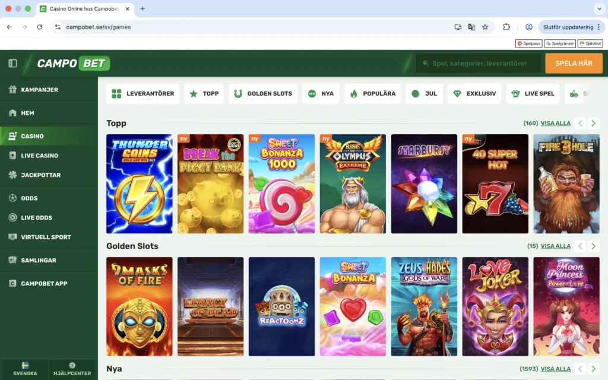Click the left arrow on Golden Slots carousel
The height and width of the screenshot is (380, 608).
[x=579, y=245]
